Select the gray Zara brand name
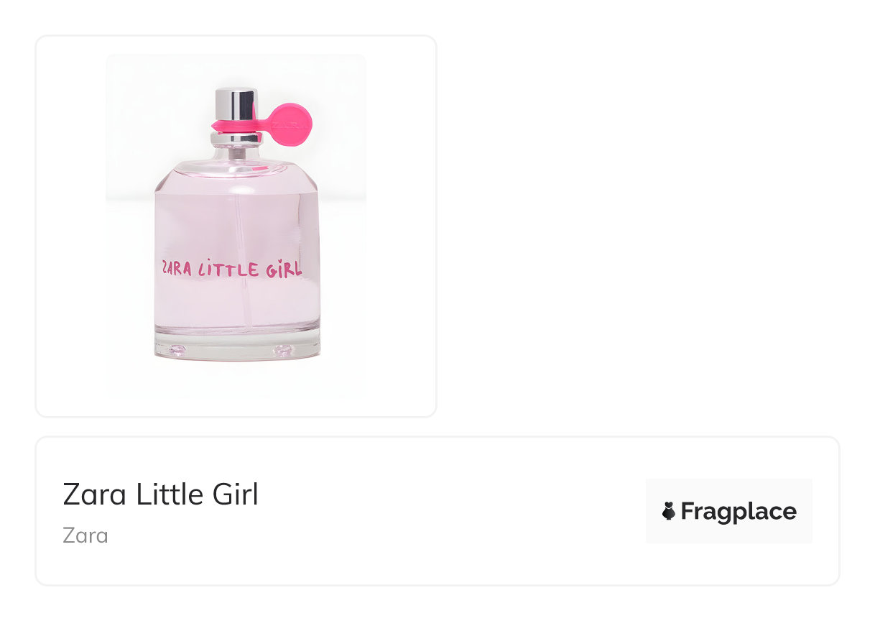This screenshot has height=621, width=875. pos(85,535)
